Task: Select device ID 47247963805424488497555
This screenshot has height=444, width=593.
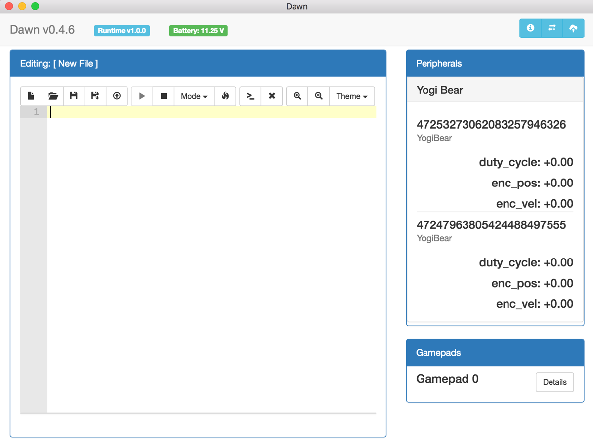Action: 491,225
